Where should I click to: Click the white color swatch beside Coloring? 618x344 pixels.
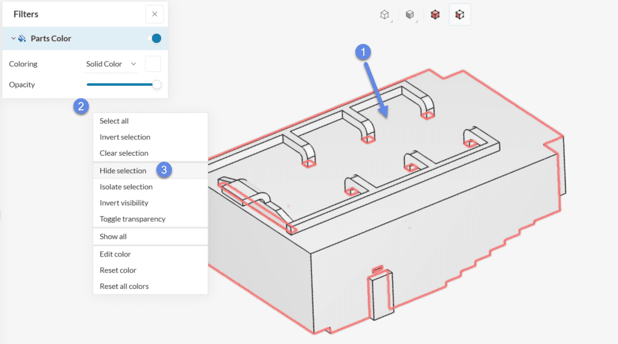click(153, 64)
